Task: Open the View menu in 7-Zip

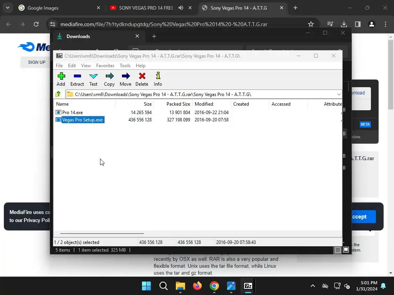Action: (x=86, y=65)
